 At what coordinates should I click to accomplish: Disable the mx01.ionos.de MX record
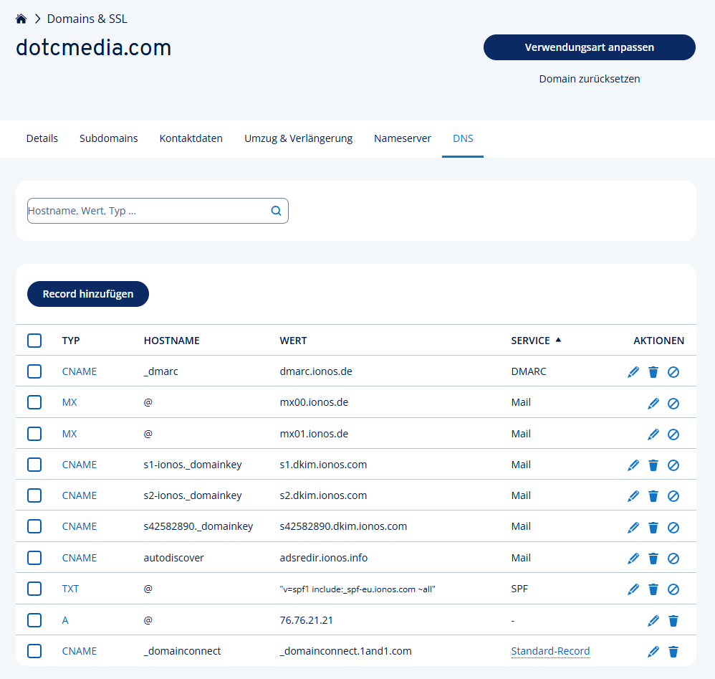click(x=673, y=434)
